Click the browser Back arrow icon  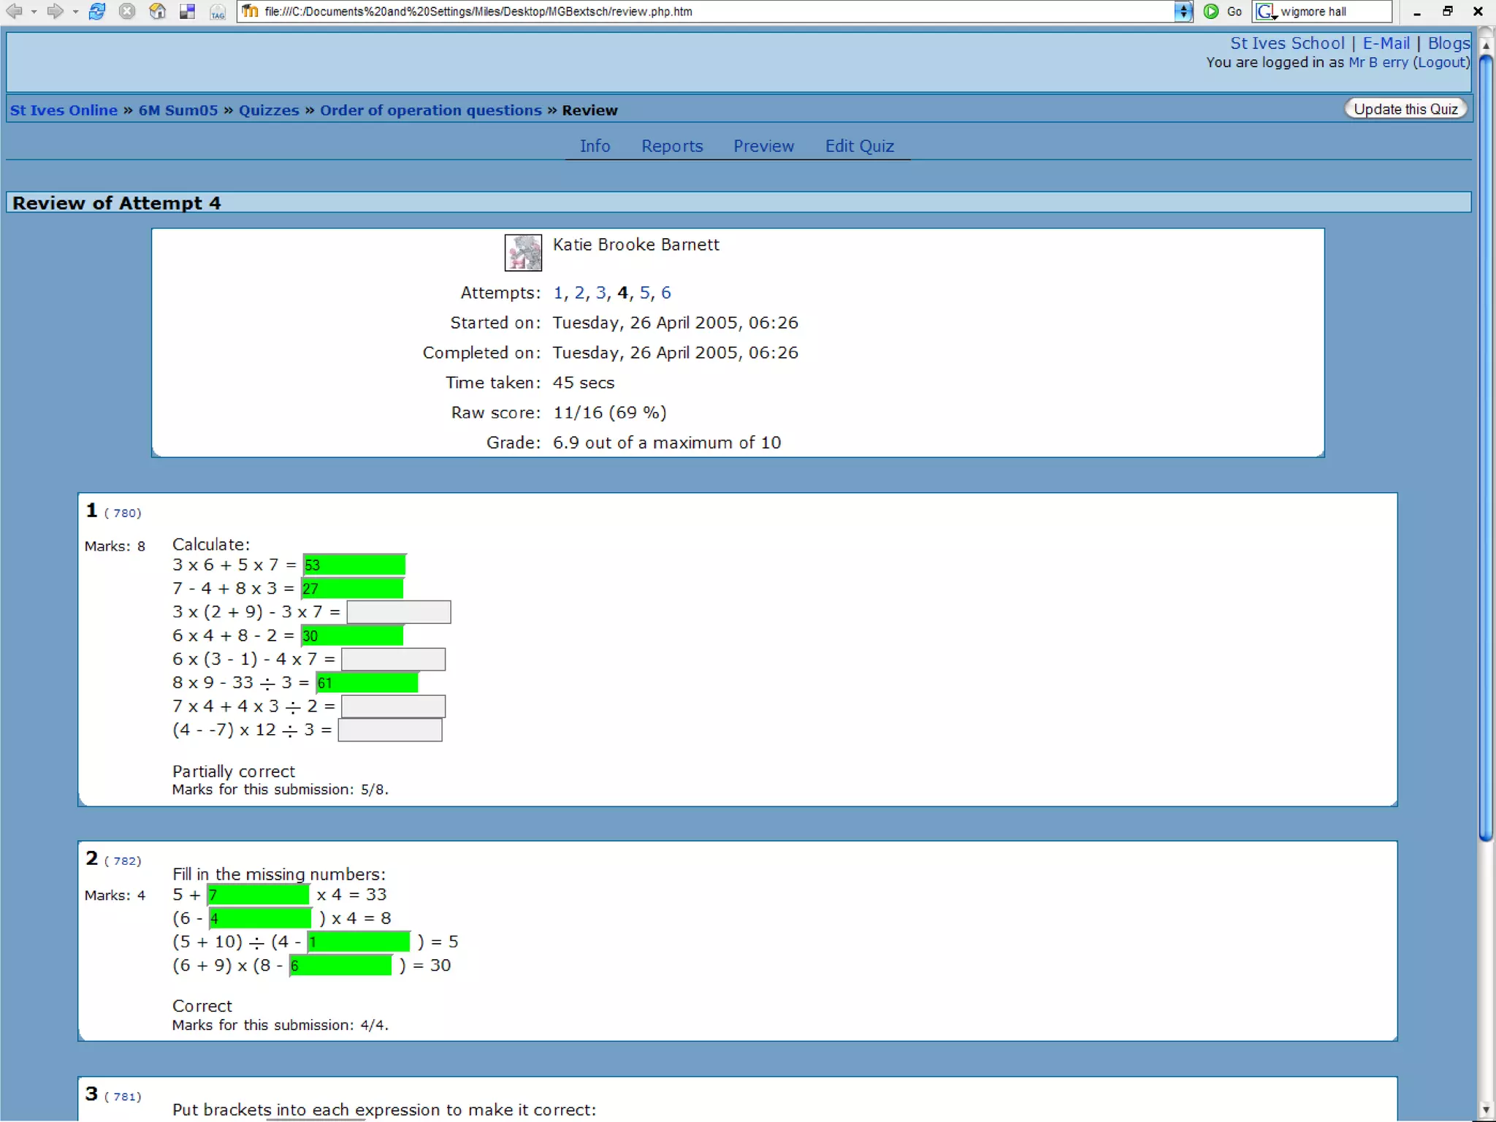14,11
